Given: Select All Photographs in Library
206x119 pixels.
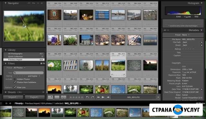Looking at the screenshot, I should [x=24, y=54].
